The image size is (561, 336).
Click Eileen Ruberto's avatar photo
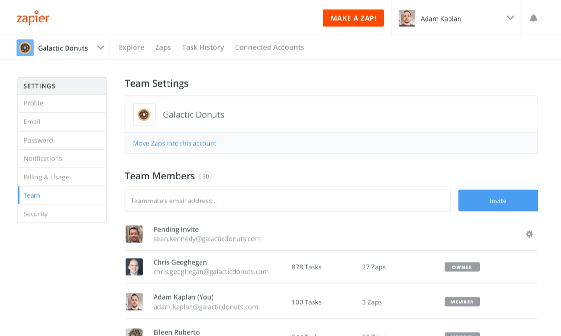tap(135, 331)
